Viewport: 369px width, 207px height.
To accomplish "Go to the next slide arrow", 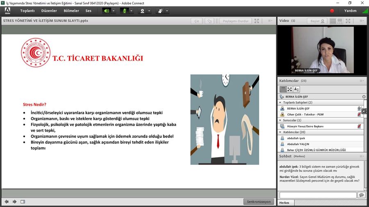I will (15, 201).
